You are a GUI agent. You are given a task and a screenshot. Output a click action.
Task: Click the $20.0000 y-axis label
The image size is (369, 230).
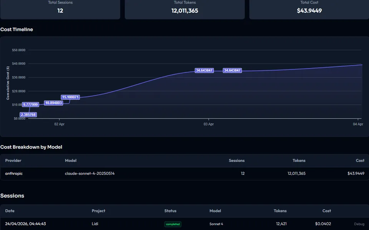(x=18, y=91)
